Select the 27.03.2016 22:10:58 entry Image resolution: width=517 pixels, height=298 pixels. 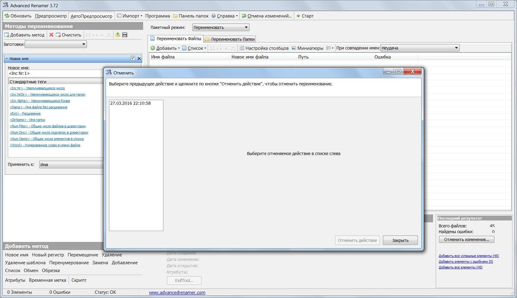coord(130,103)
